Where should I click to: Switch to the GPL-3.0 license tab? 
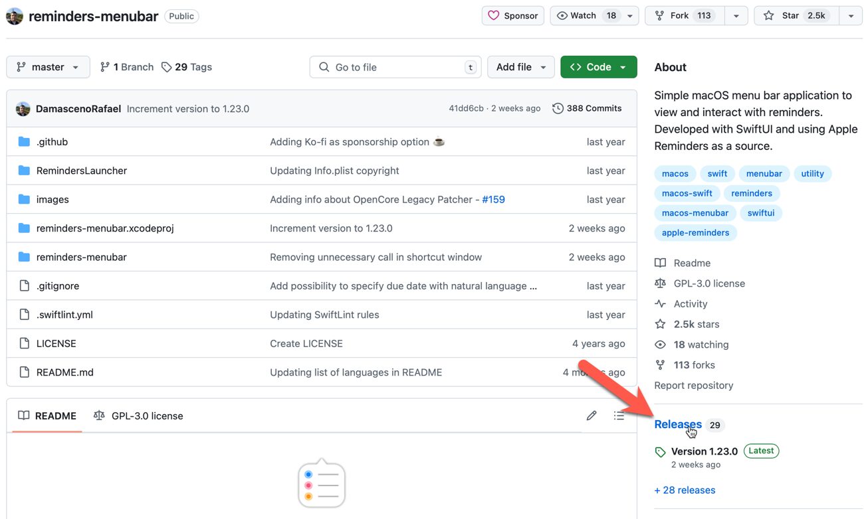tap(138, 415)
